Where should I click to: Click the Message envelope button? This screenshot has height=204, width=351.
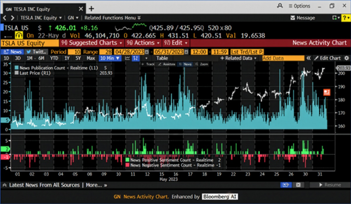click(303, 18)
